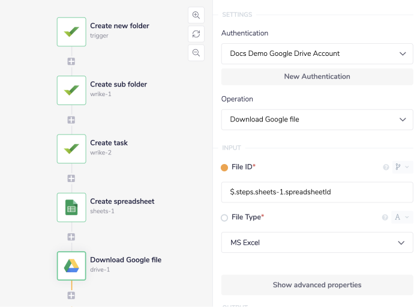Toggle the orange File ID indicator circle

[x=225, y=167]
